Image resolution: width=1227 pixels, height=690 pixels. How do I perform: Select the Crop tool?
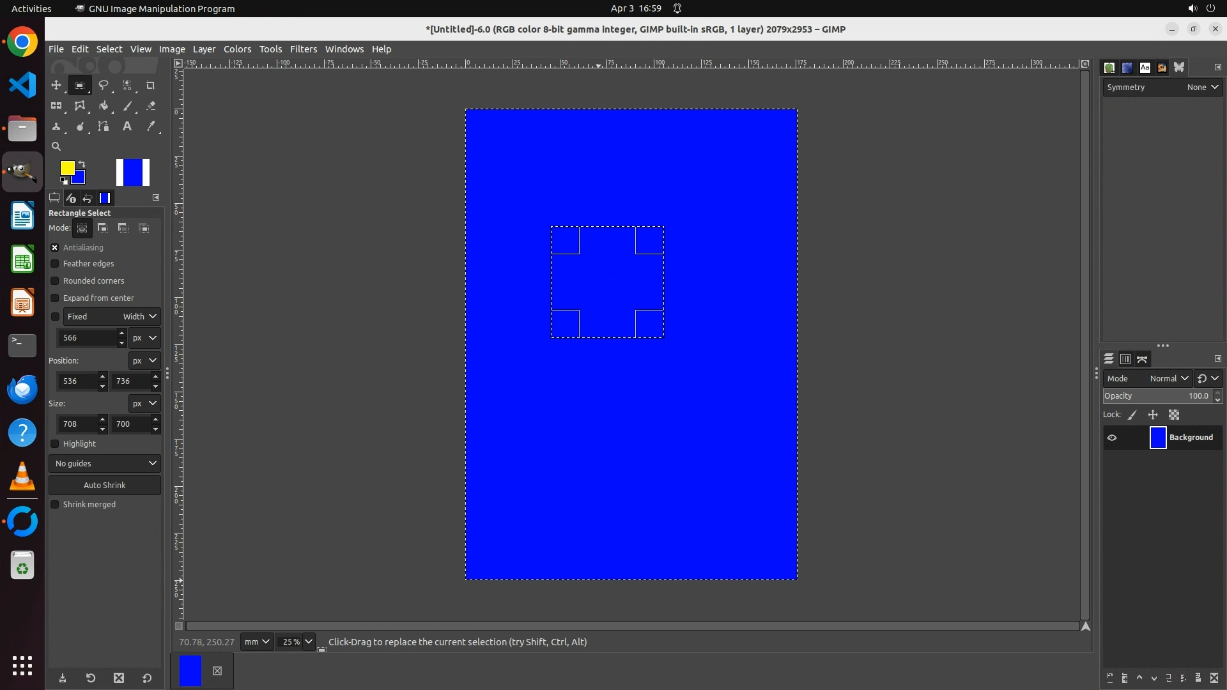[x=151, y=86]
